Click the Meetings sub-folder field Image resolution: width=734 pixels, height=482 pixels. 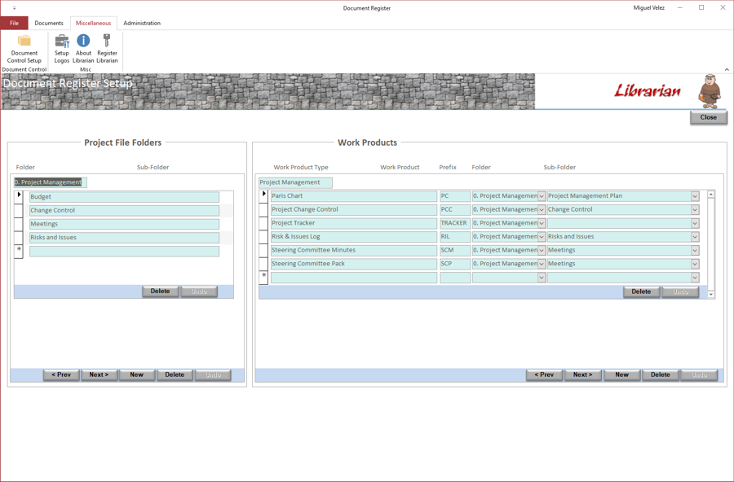[124, 224]
